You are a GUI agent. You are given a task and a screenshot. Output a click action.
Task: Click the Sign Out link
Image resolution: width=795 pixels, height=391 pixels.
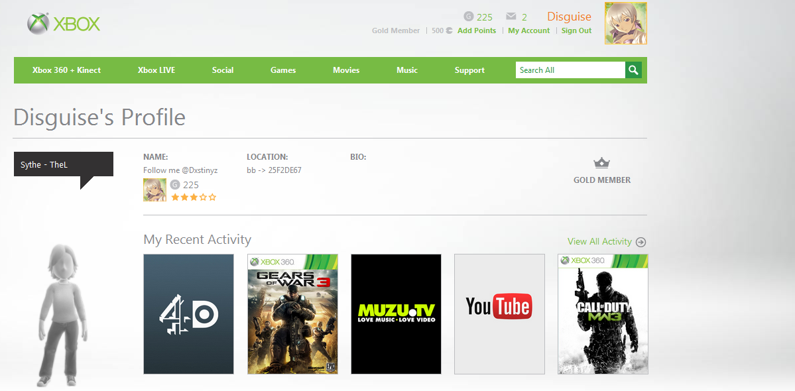[x=576, y=31]
